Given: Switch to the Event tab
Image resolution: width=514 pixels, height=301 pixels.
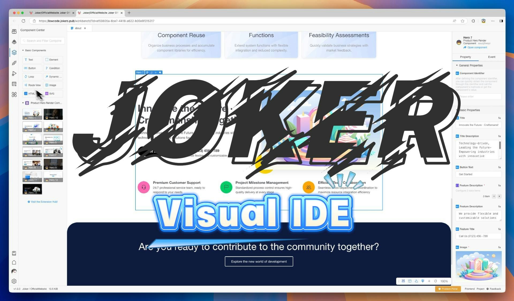Looking at the screenshot, I should (x=492, y=57).
